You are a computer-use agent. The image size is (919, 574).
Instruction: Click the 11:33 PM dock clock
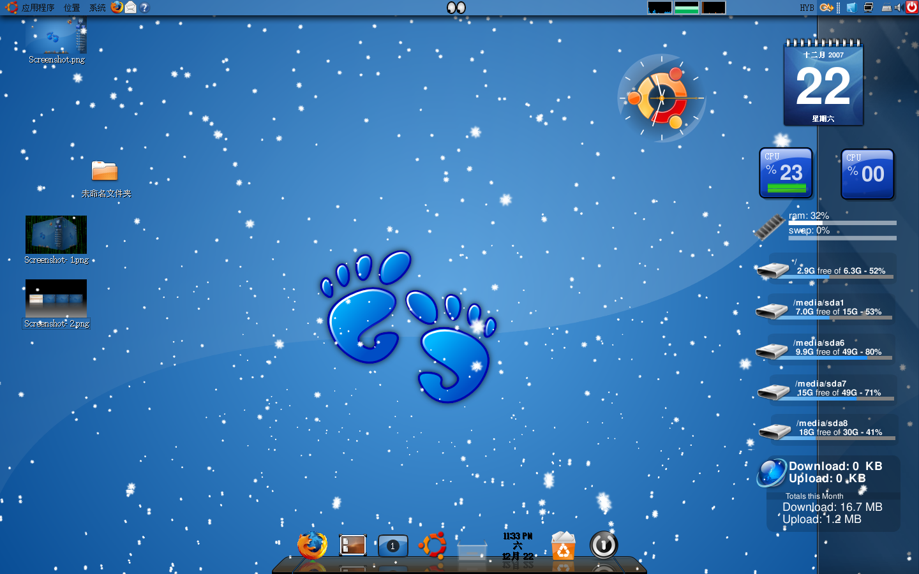click(518, 546)
